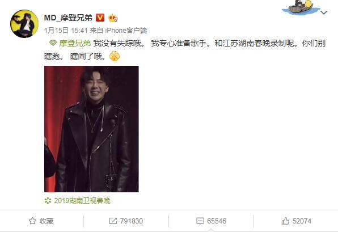Click the orange V verified badge
The image size is (338, 232).
point(100,18)
